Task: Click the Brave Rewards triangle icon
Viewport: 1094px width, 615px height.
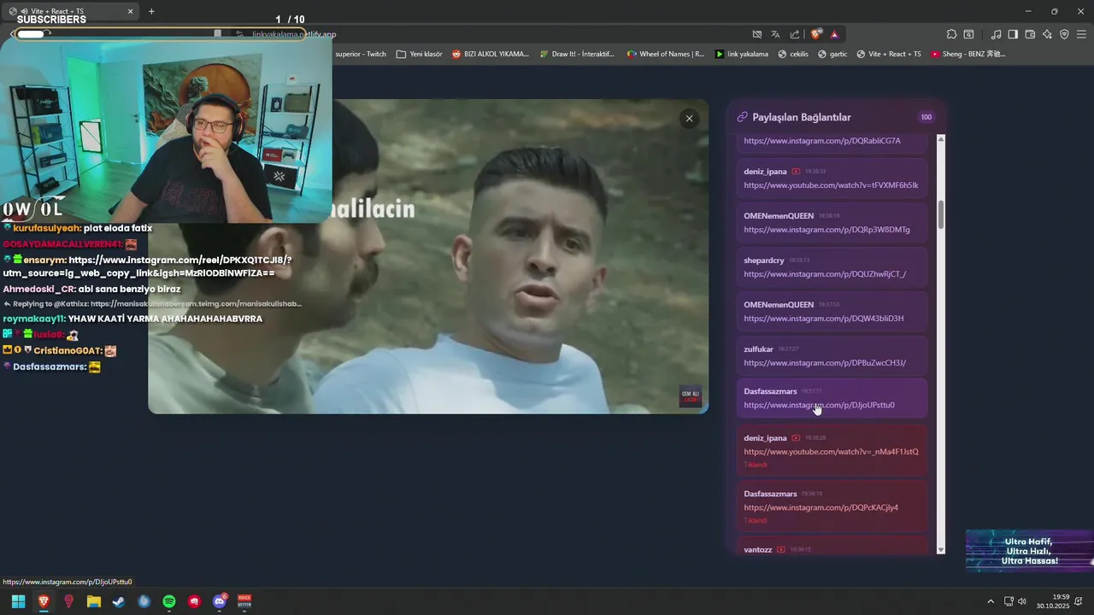Action: point(834,34)
